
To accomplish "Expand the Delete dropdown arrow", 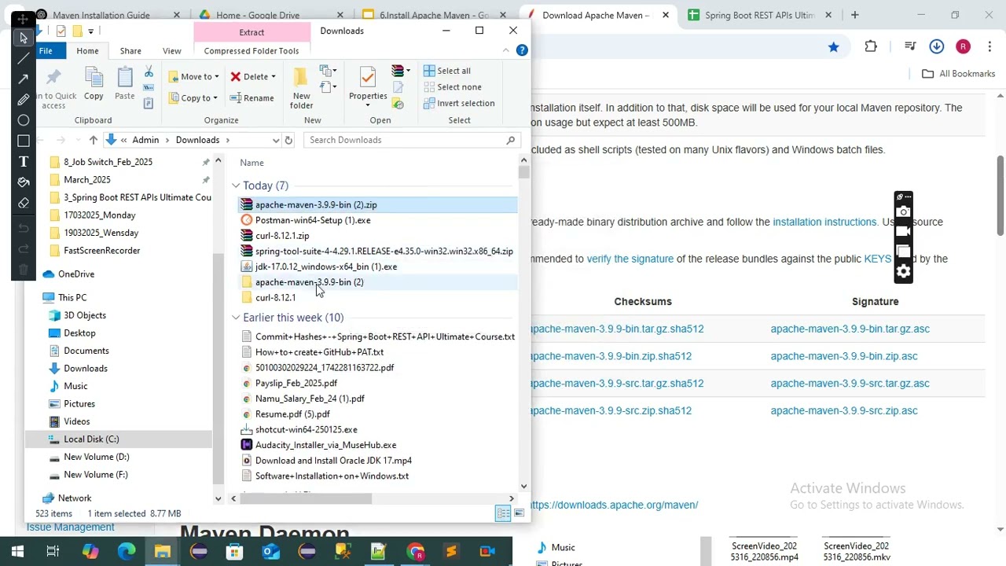I will click(x=273, y=77).
